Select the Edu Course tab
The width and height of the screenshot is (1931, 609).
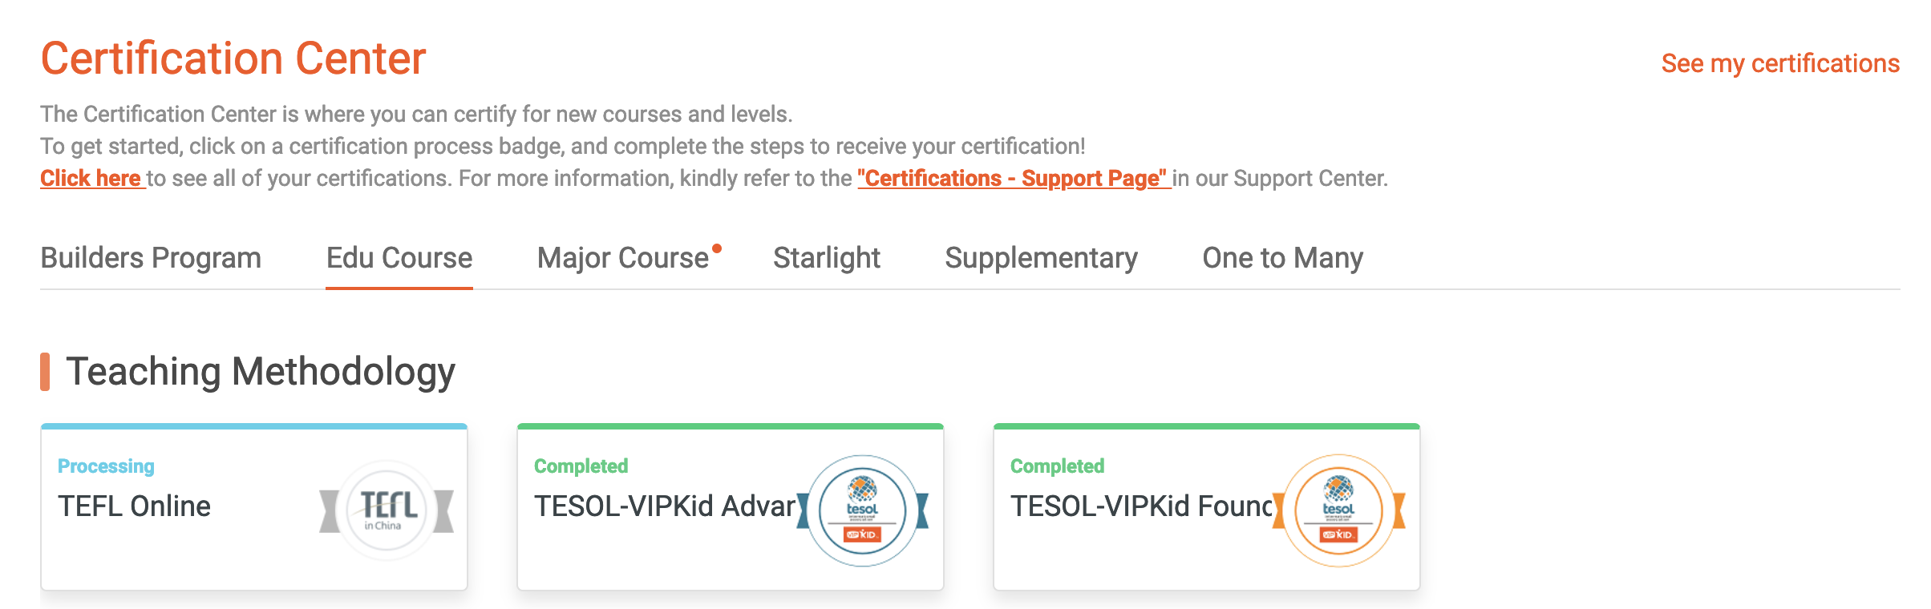point(399,258)
